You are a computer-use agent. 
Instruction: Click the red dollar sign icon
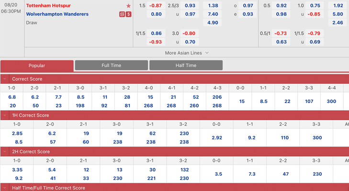coord(128,14)
